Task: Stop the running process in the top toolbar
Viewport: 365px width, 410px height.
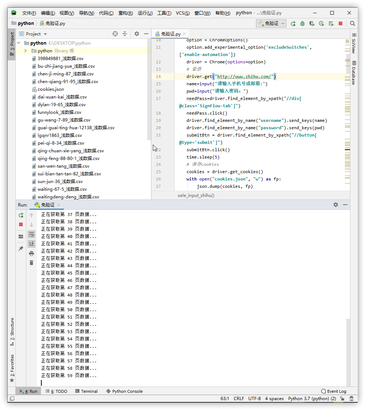Action: 340,23
